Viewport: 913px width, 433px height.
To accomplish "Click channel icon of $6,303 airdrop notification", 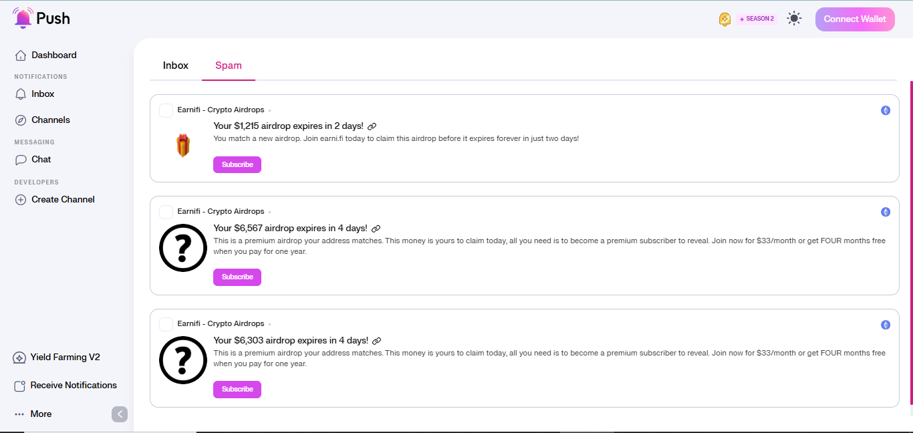I will click(166, 324).
